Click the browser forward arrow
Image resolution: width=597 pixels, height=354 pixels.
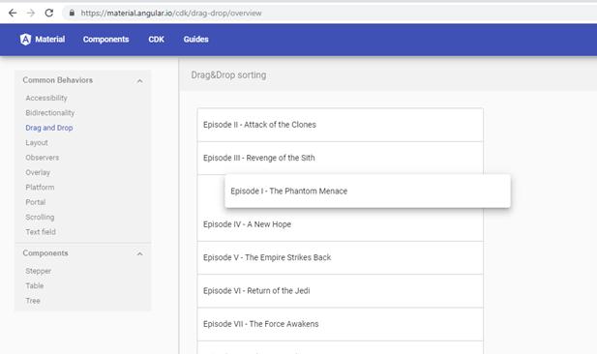point(31,13)
